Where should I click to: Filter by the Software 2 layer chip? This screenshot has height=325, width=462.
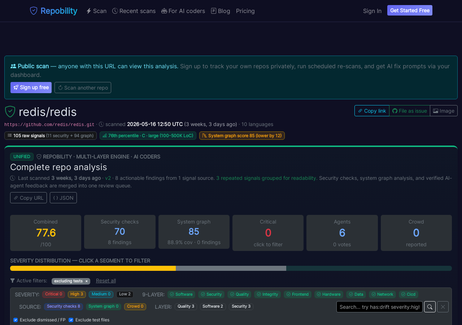[x=213, y=307]
